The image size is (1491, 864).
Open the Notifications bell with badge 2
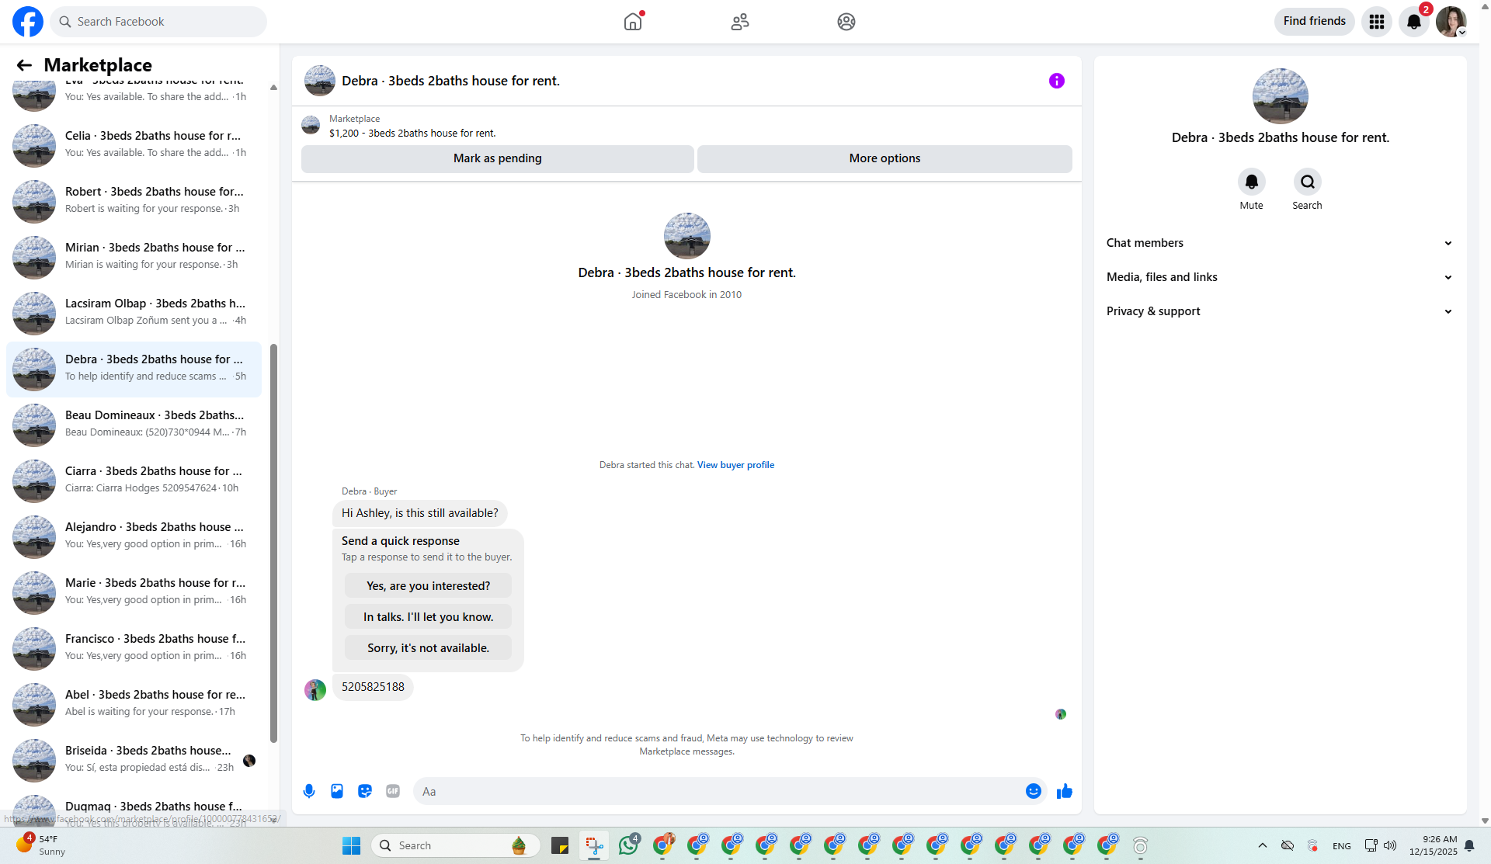(x=1414, y=22)
